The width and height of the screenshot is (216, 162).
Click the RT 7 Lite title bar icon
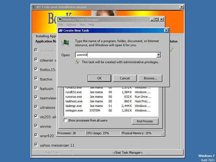(34, 7)
